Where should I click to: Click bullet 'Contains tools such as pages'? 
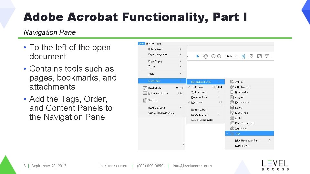(73, 78)
